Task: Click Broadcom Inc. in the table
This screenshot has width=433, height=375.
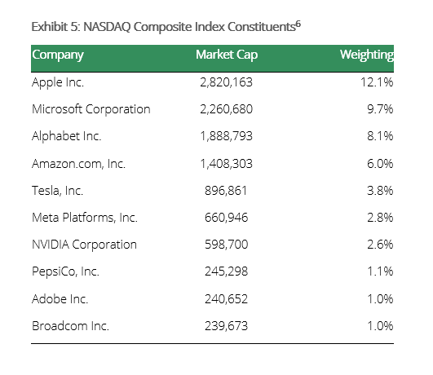Action: point(70,326)
